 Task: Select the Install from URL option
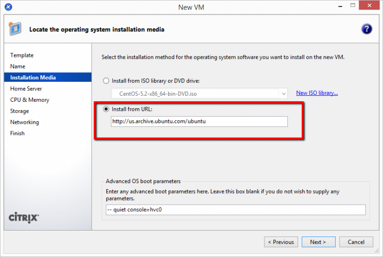(x=106, y=109)
